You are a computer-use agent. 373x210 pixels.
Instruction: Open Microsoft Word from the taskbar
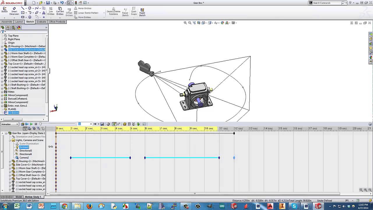pyautogui.click(x=29, y=206)
